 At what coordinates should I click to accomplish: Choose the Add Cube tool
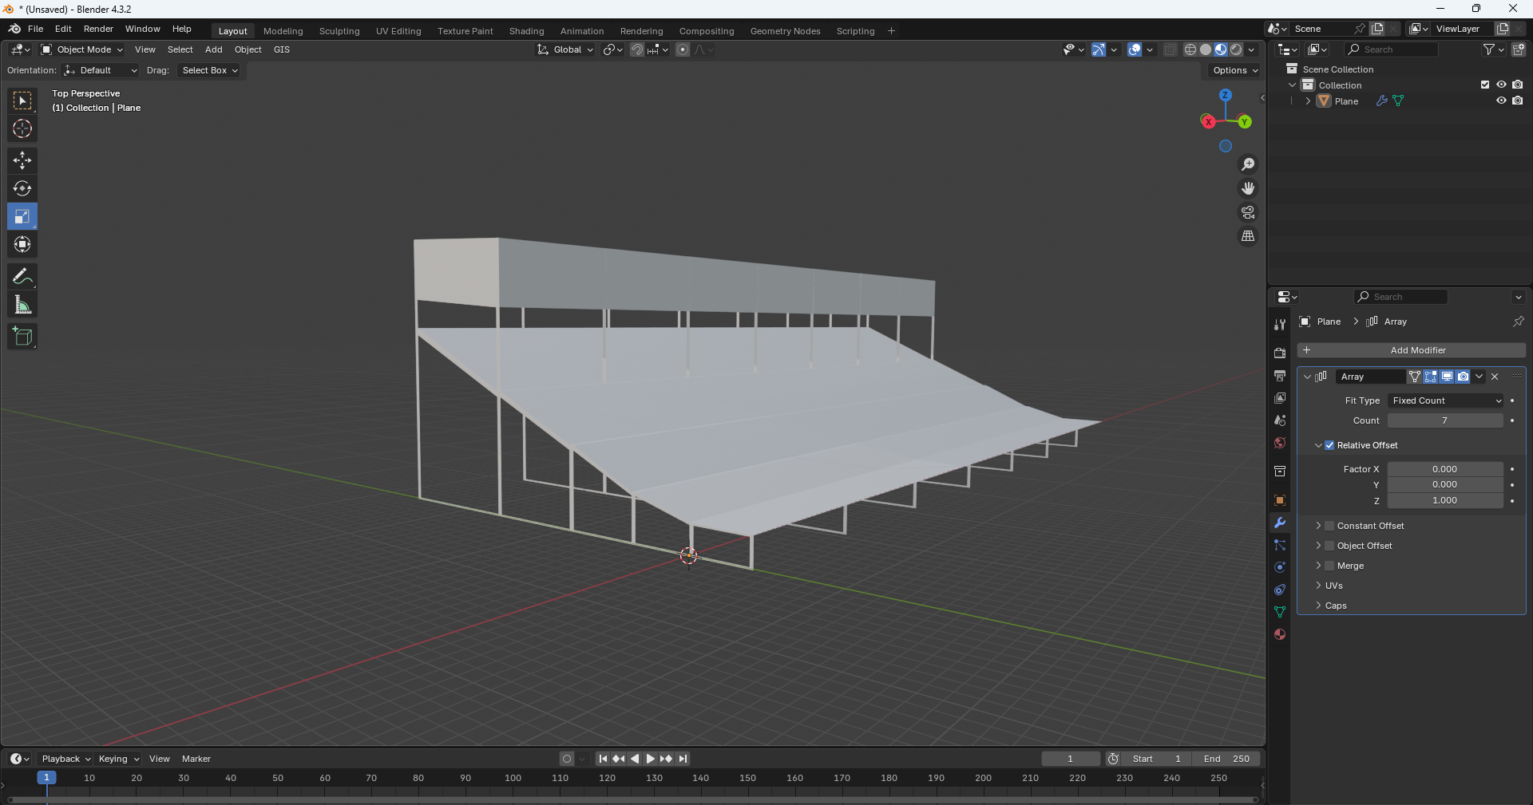click(22, 337)
